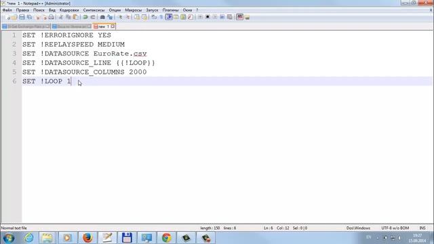The height and width of the screenshot is (244, 434).
Task: Click the EN language indicator in the tray
Action: (369, 237)
